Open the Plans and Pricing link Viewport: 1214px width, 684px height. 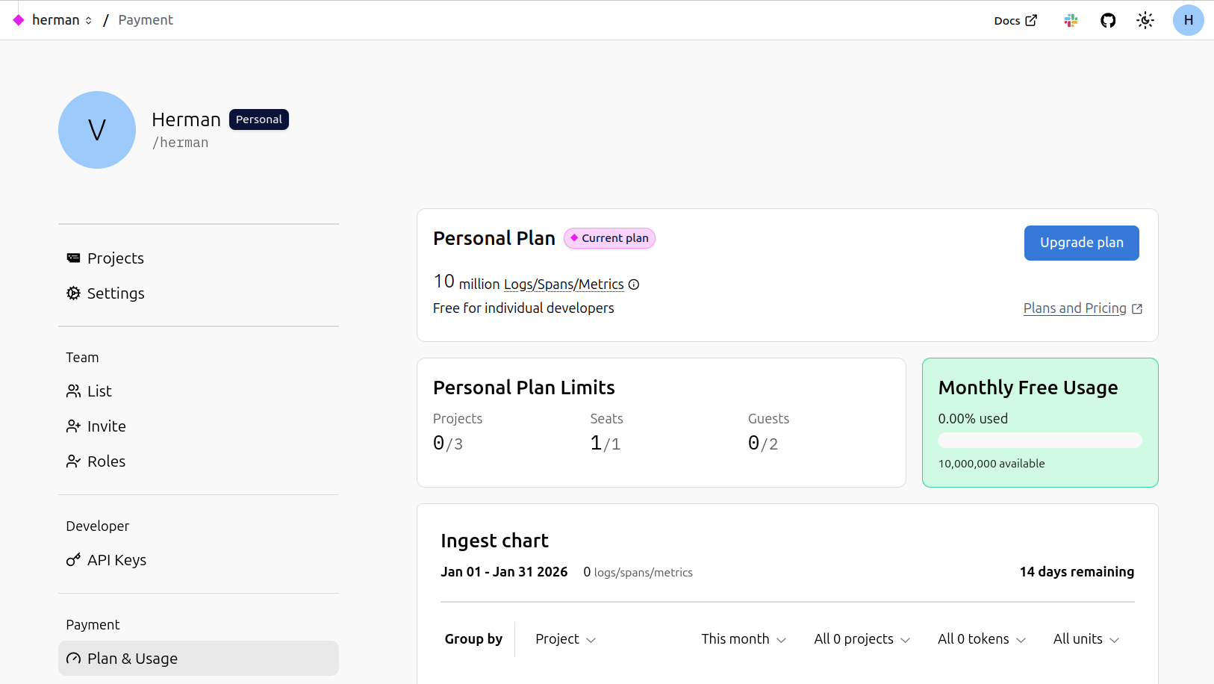click(x=1075, y=308)
